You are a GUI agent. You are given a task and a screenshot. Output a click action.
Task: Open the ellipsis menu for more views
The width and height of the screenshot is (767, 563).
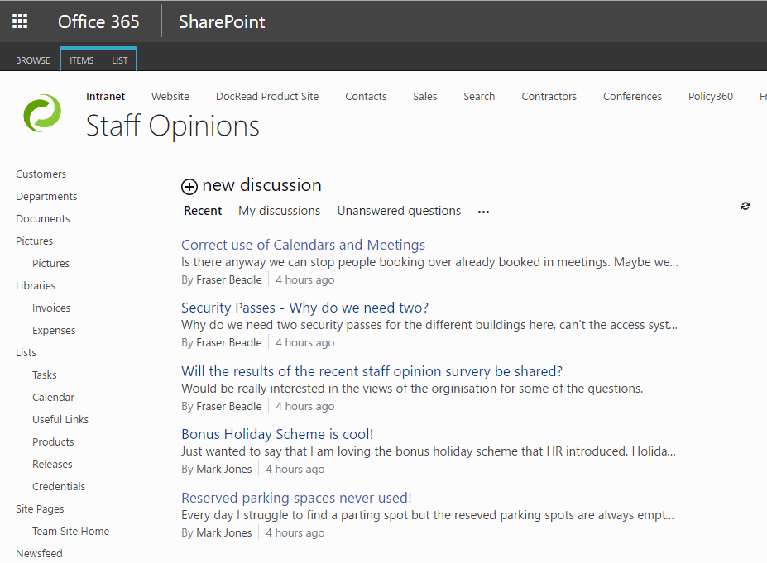483,212
